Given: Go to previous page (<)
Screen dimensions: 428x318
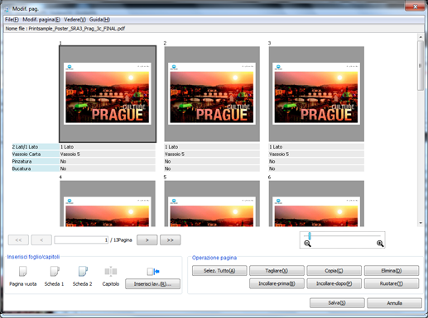Looking at the screenshot, I should (41, 240).
